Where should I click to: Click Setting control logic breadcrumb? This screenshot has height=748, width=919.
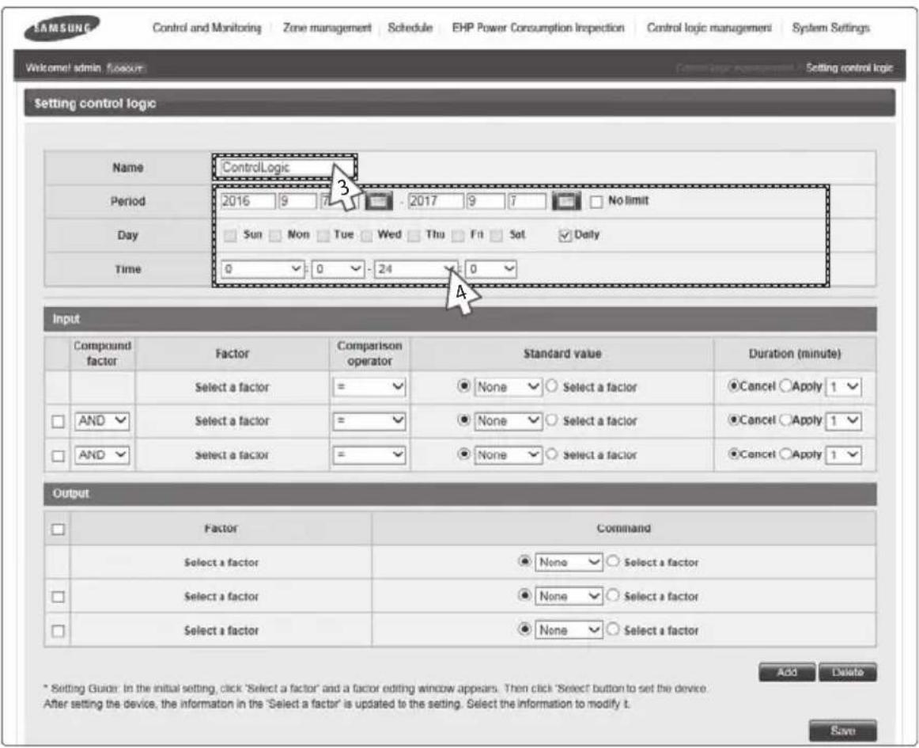tap(849, 68)
